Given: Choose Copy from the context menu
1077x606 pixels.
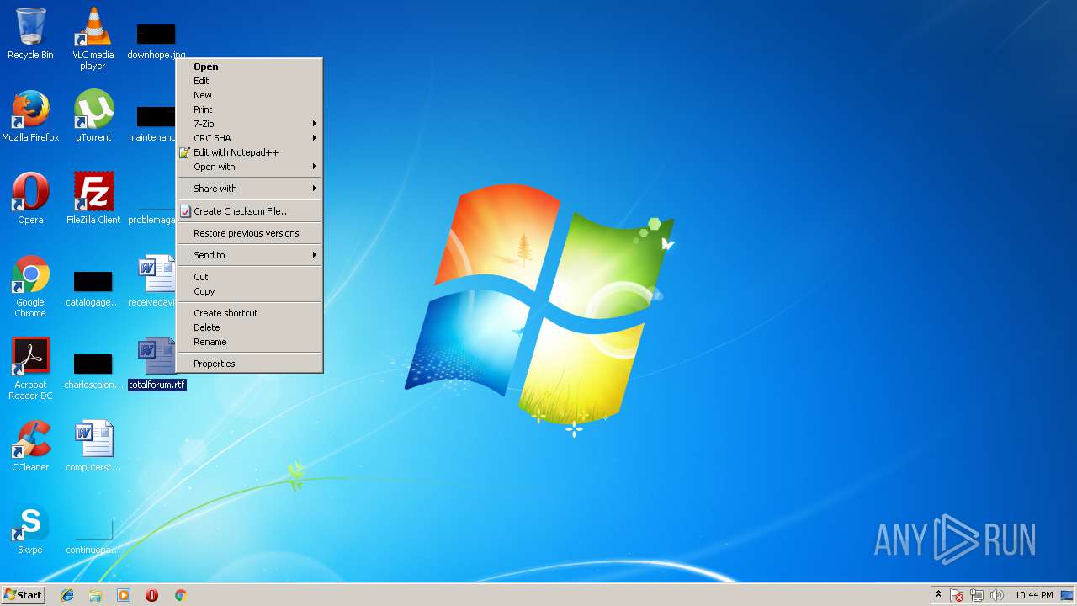Looking at the screenshot, I should [x=249, y=291].
